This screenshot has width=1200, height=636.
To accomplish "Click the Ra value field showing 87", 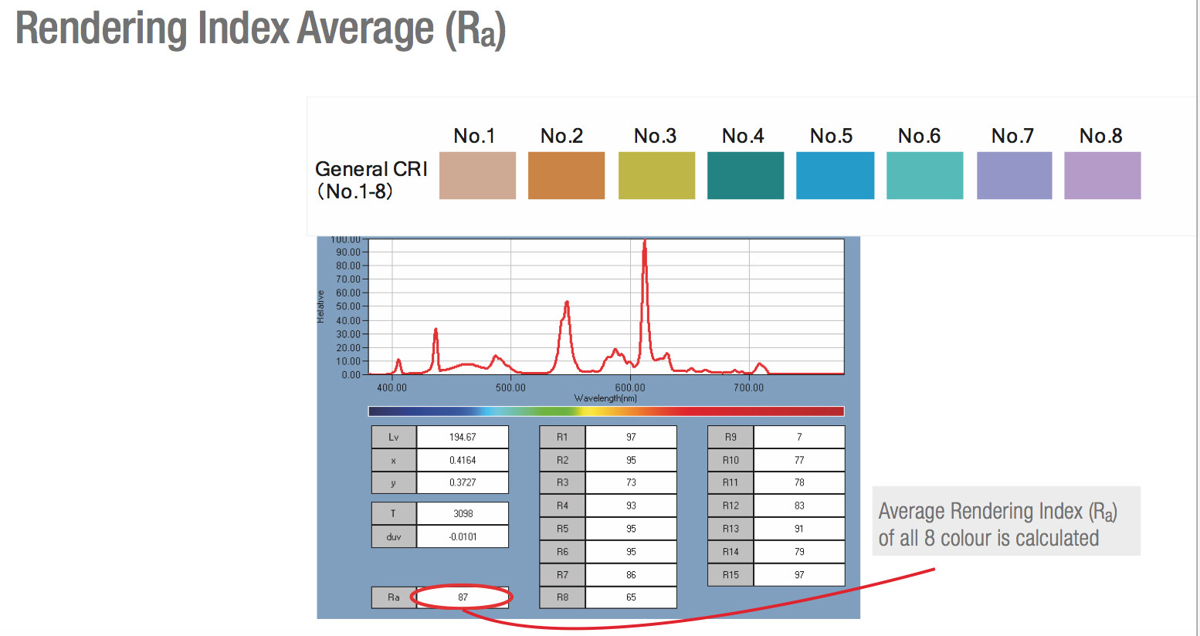I will coord(463,597).
